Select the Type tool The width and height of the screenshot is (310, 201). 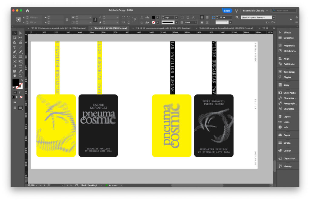pyautogui.click(x=15, y=47)
